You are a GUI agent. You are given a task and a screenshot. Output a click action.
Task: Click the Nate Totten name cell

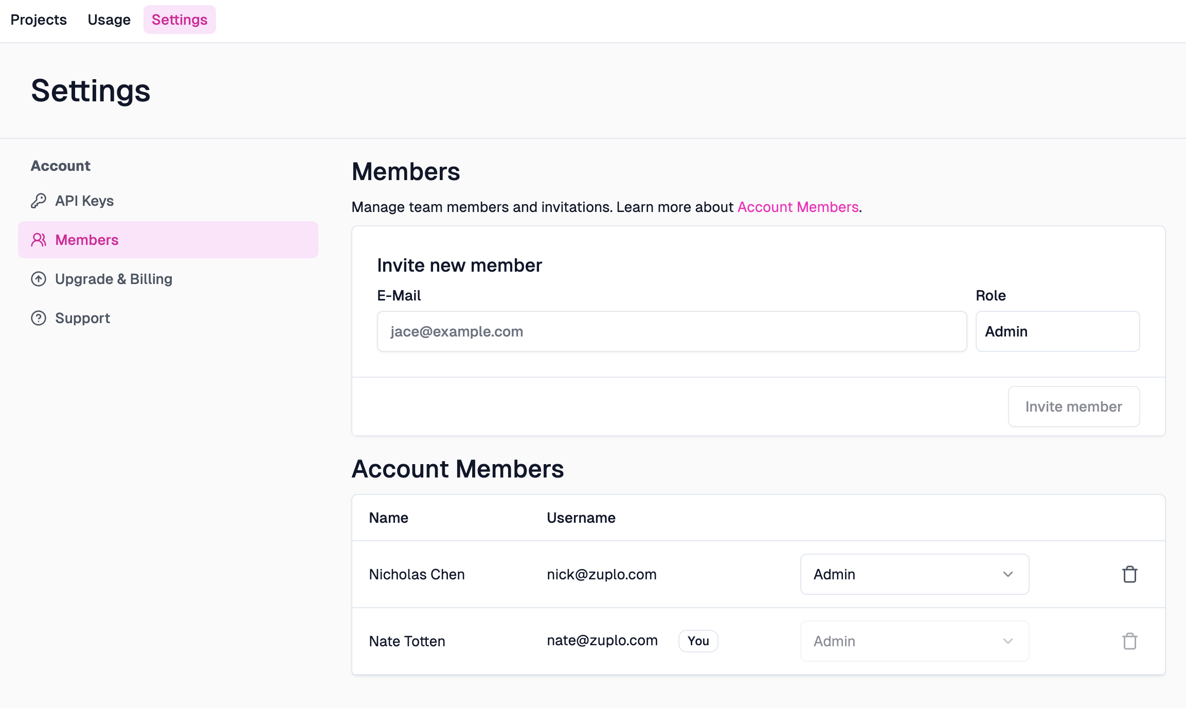point(407,641)
